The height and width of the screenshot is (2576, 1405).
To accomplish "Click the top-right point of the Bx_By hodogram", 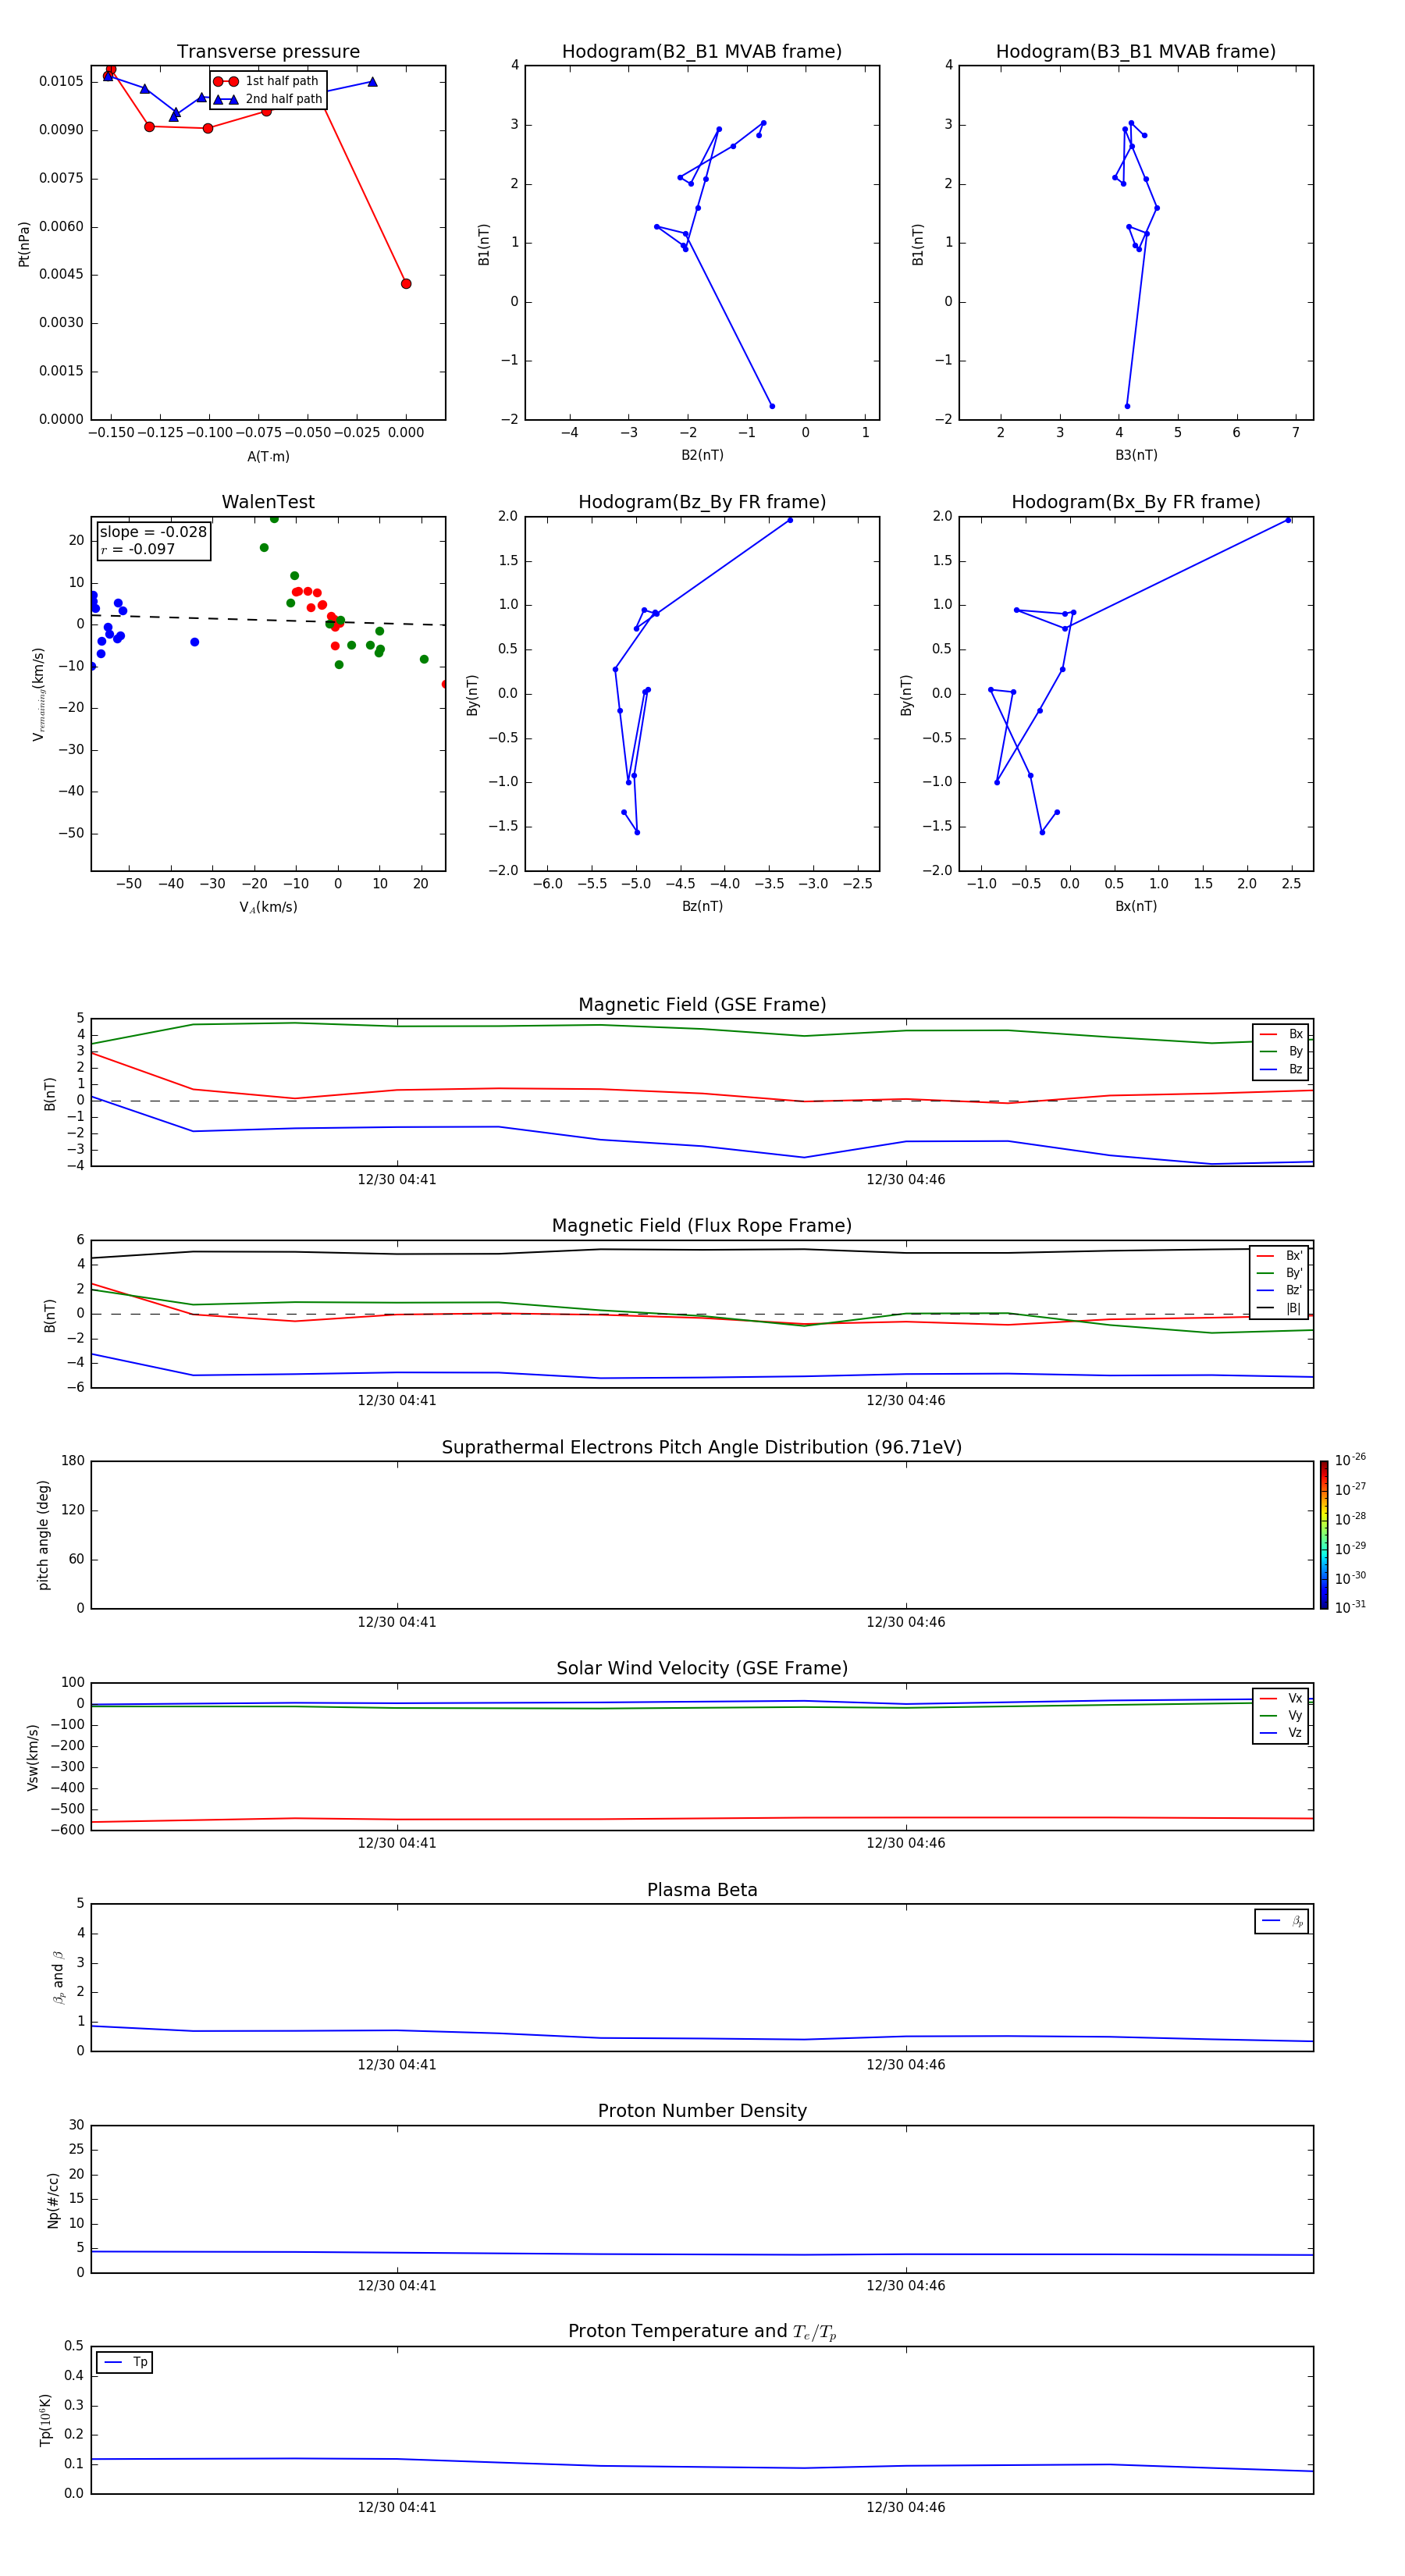I will 1288,520.
